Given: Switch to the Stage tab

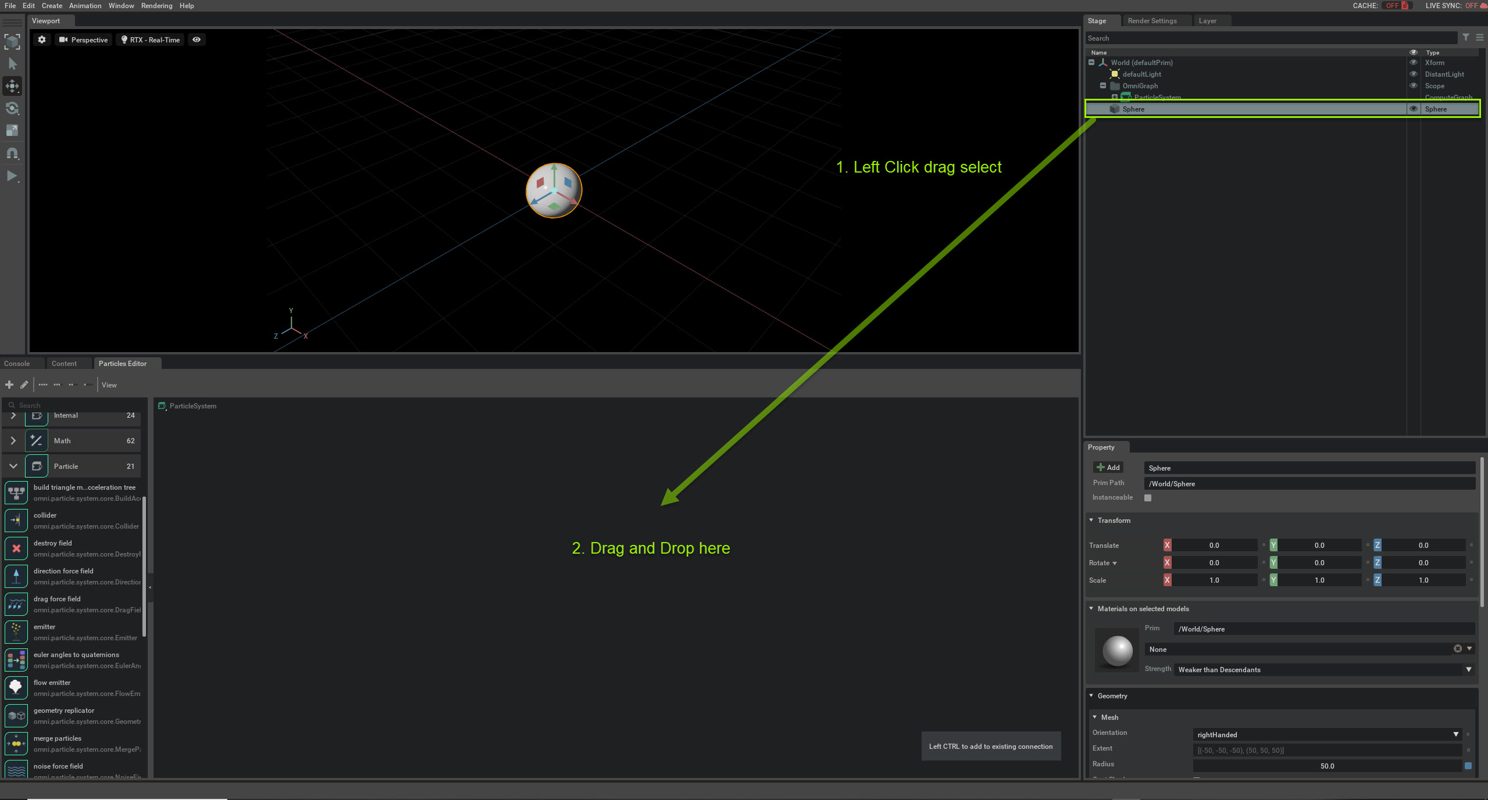Looking at the screenshot, I should [x=1098, y=20].
